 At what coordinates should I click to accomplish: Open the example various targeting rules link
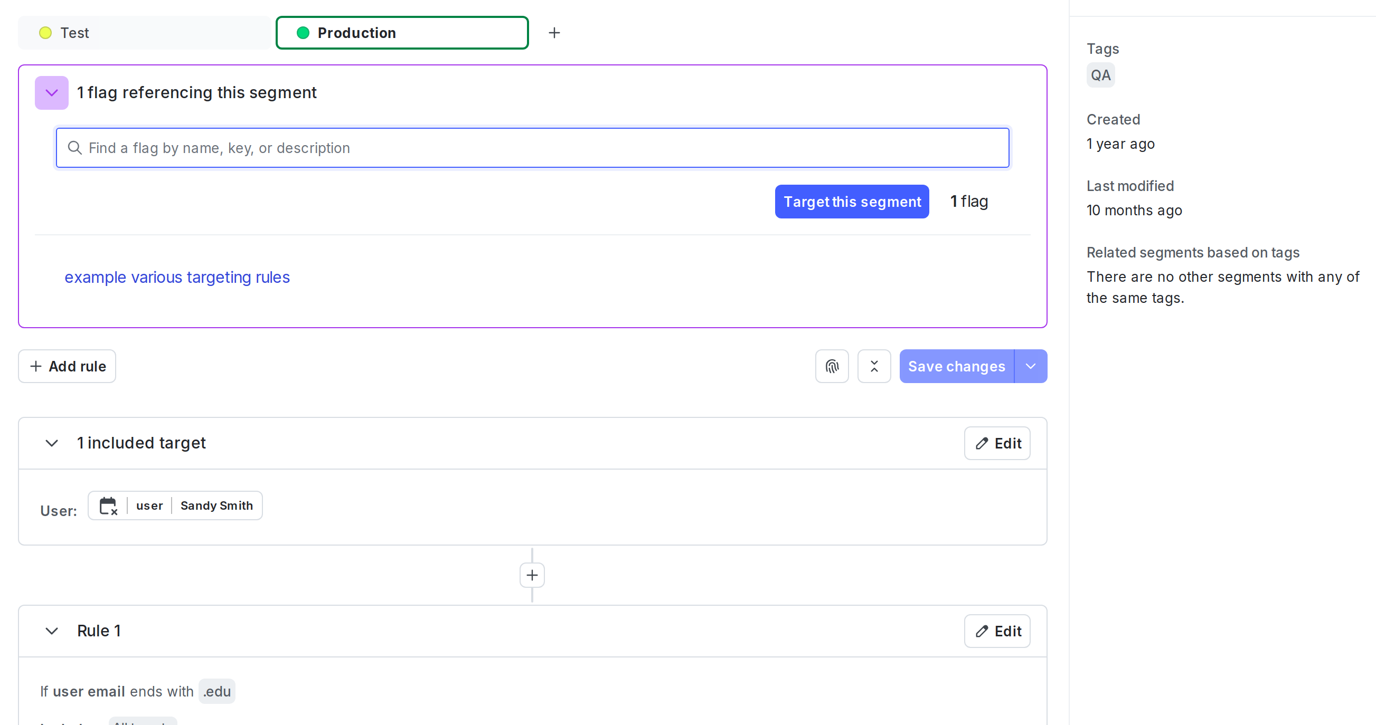[177, 277]
